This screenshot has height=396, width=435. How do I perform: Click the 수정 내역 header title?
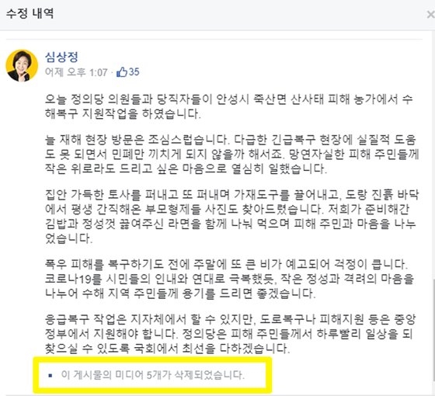pos(30,13)
